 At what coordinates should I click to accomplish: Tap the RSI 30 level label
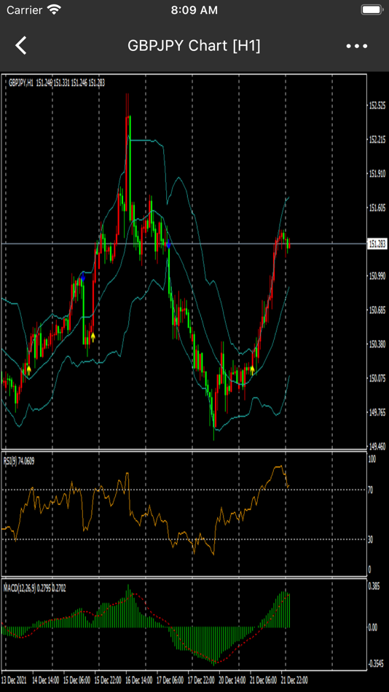pos(371,539)
